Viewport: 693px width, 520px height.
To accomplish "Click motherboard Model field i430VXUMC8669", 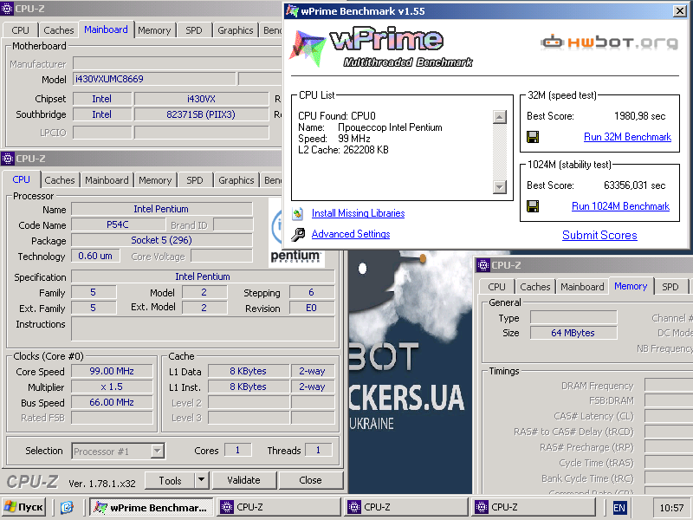I will (154, 79).
